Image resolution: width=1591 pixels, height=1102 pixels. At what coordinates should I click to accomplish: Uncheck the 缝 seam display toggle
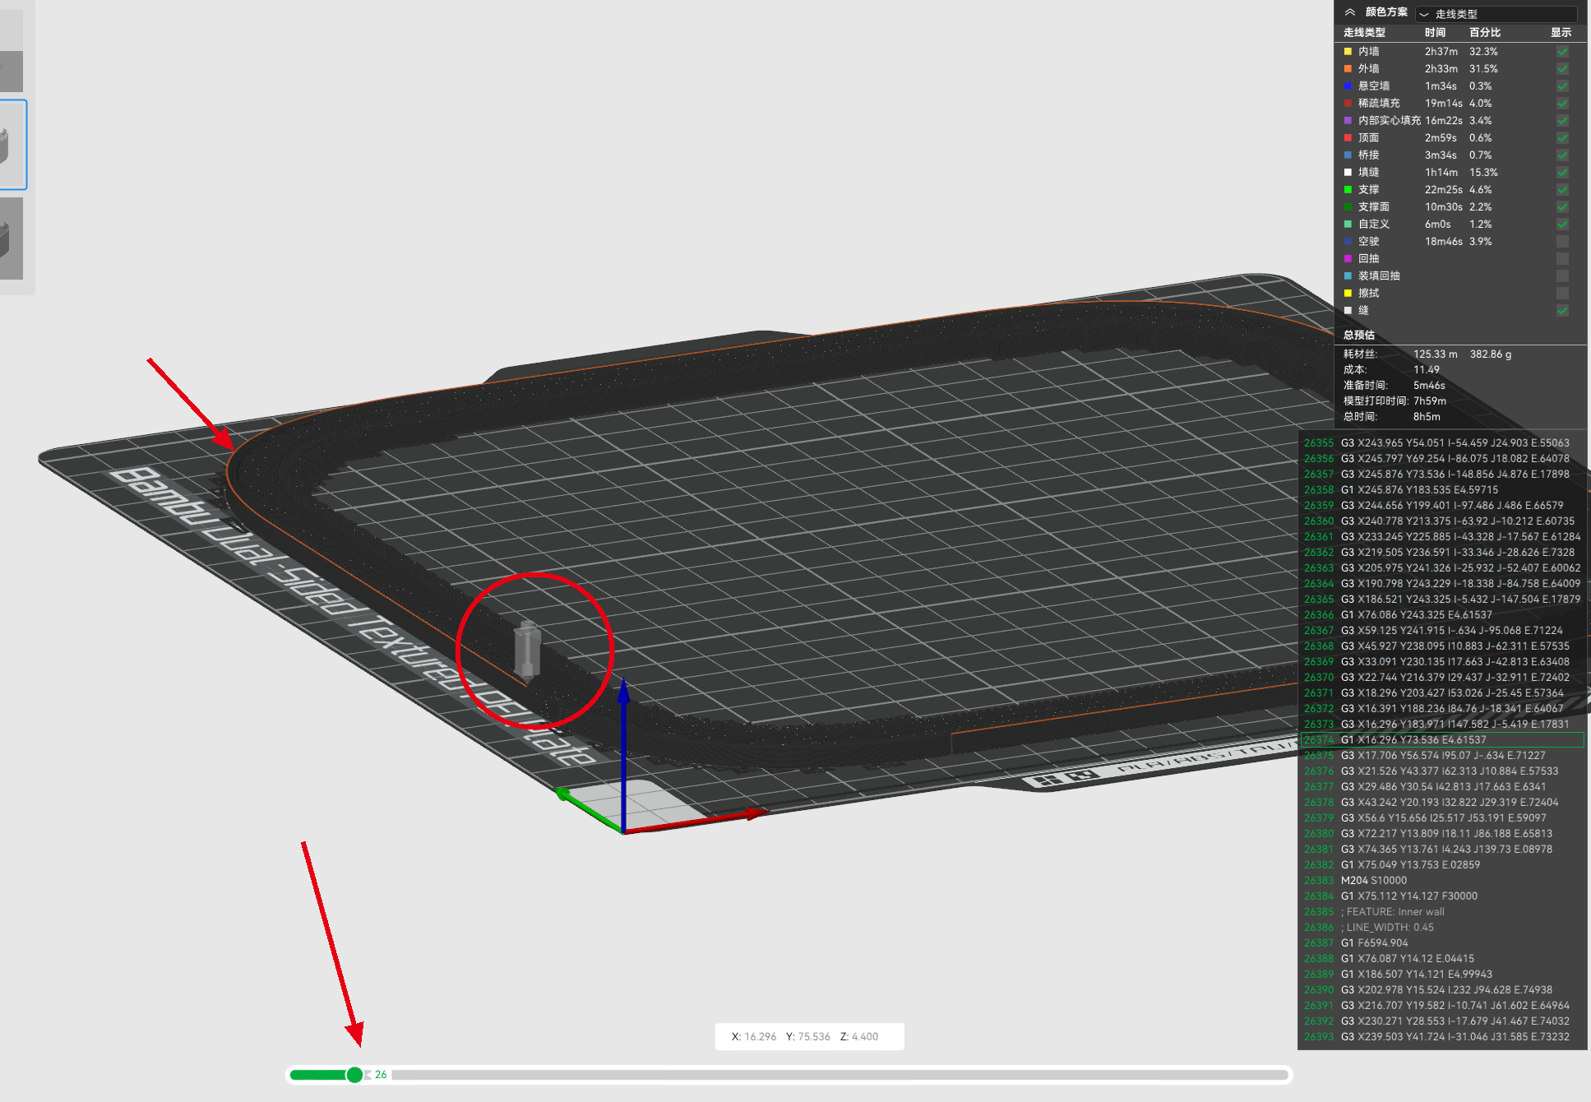pyautogui.click(x=1561, y=310)
